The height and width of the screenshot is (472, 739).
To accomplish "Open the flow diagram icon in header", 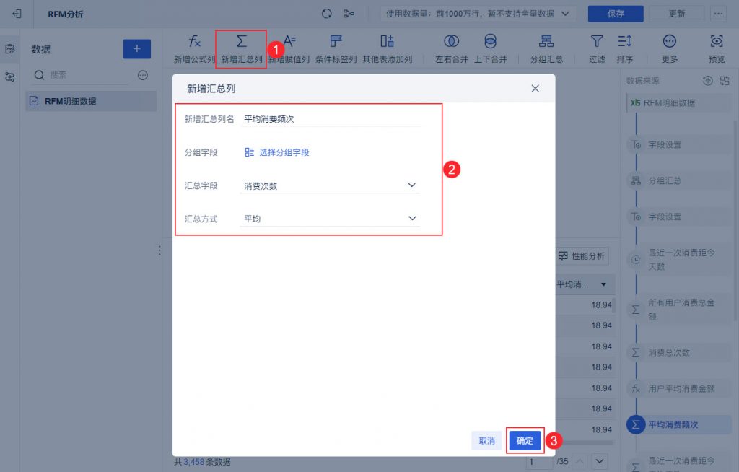I will (x=349, y=14).
